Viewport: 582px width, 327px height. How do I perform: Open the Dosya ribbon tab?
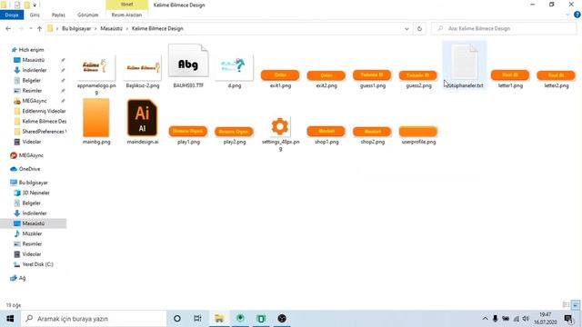tap(12, 15)
